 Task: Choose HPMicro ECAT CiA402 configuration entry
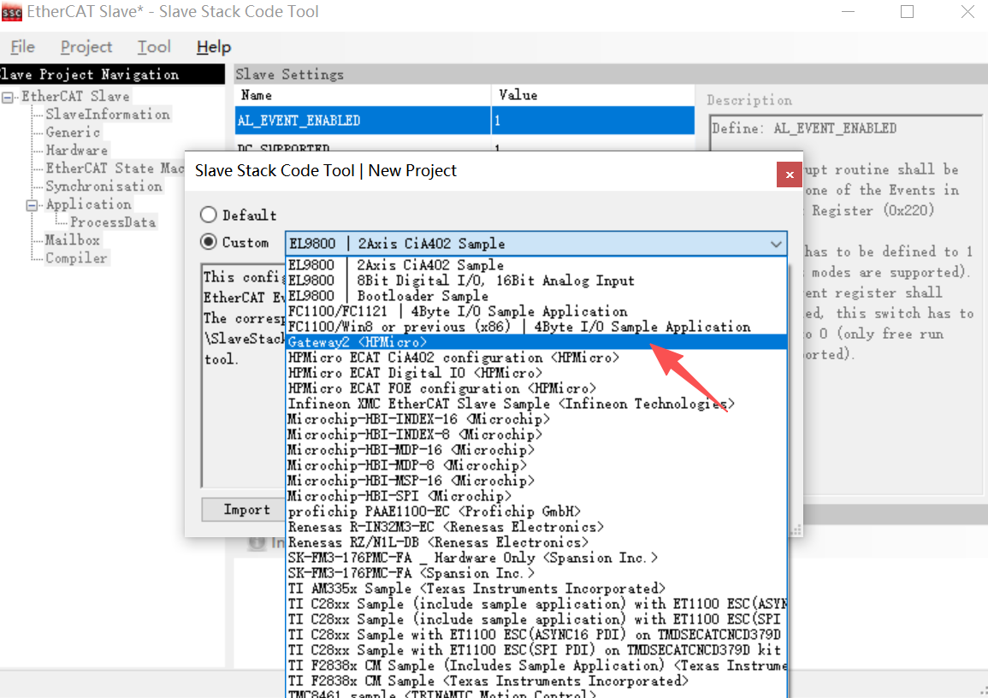[536, 358]
